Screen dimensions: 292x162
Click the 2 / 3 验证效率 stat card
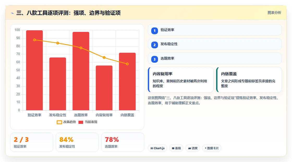point(32,142)
